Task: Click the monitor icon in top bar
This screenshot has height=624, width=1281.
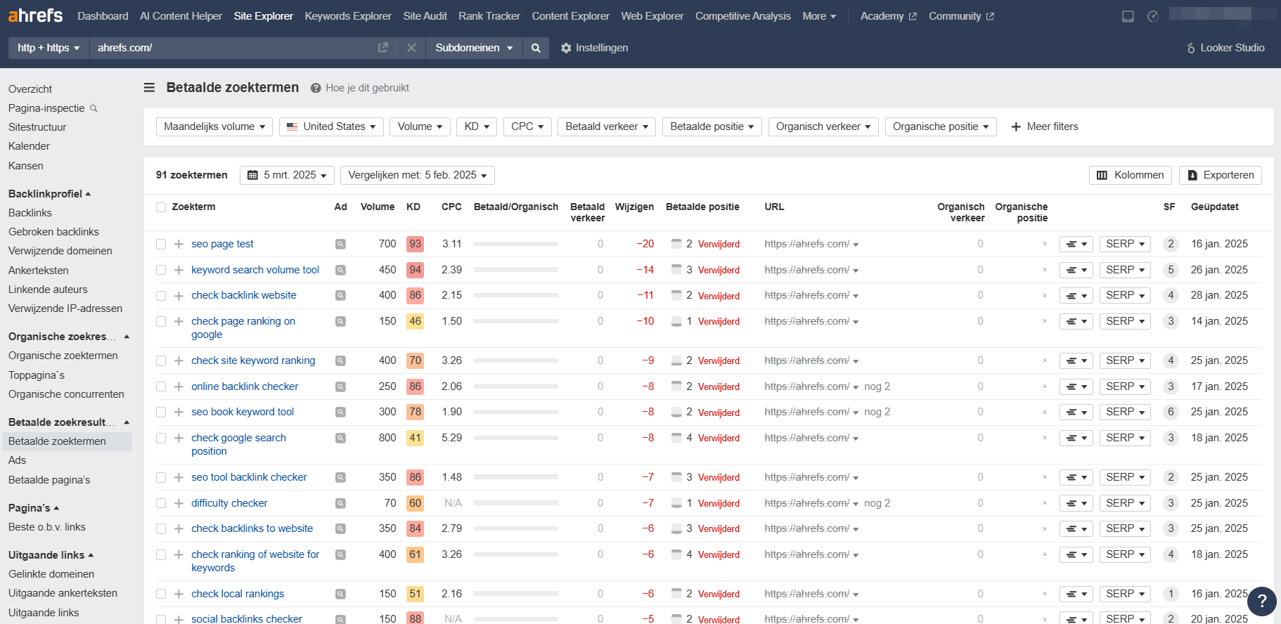Action: tap(1128, 16)
